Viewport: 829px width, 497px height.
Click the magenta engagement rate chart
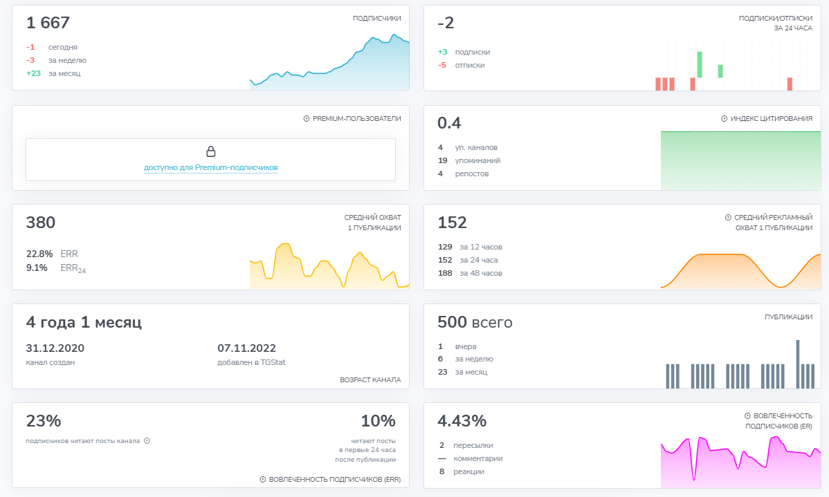(740, 462)
